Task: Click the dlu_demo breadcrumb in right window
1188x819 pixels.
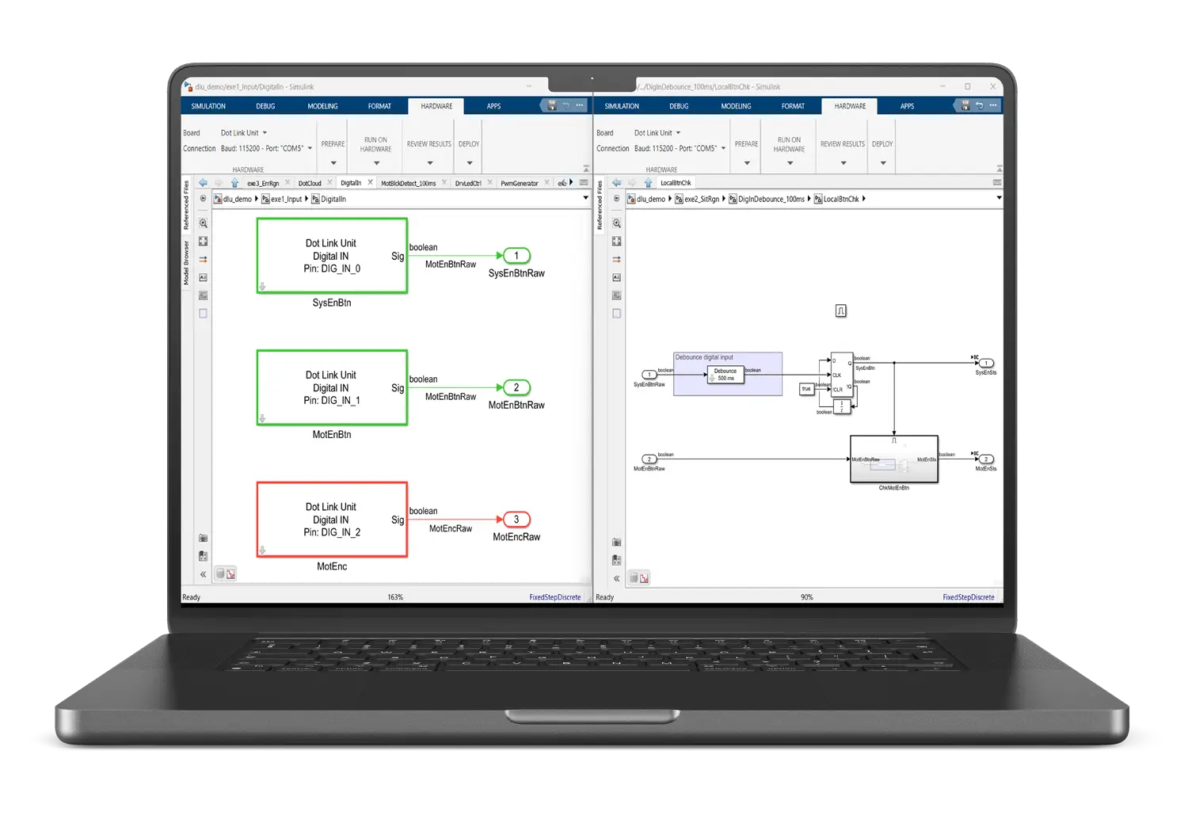Action: point(651,199)
